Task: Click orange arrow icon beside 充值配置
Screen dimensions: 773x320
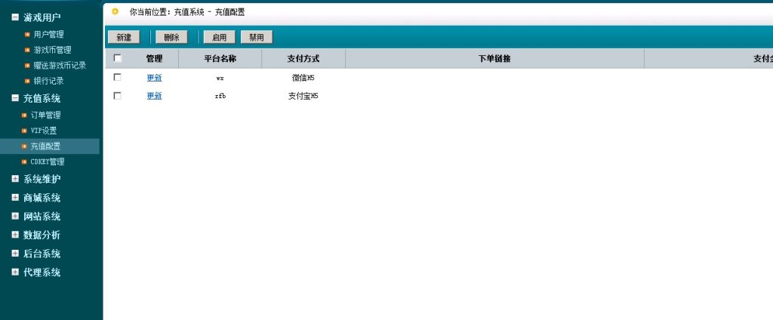Action: [24, 146]
